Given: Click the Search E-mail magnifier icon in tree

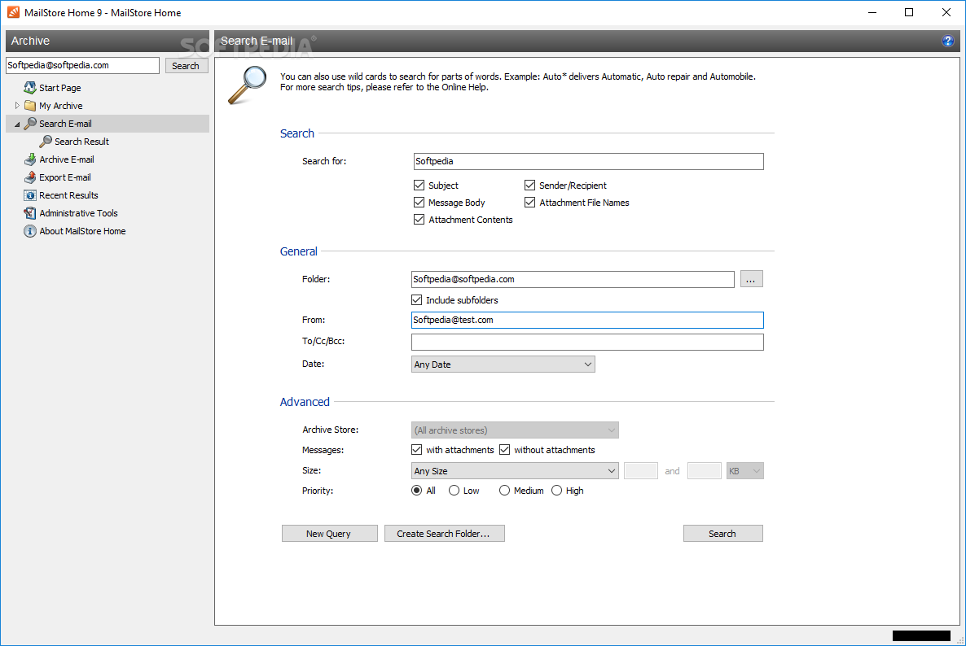Looking at the screenshot, I should pyautogui.click(x=29, y=124).
